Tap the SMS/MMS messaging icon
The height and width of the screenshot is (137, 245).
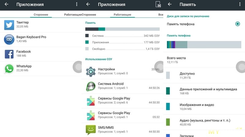[91, 130]
